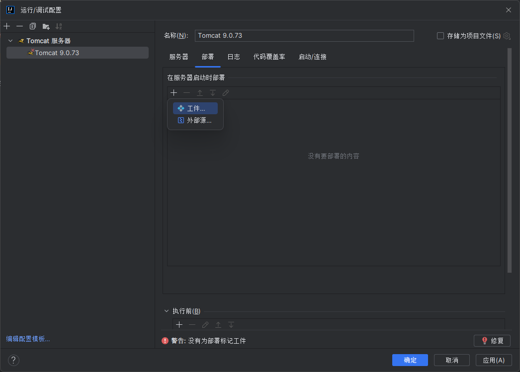Image resolution: width=520 pixels, height=372 pixels.
Task: Switch to the 代码覆盖率 tab
Action: 269,57
